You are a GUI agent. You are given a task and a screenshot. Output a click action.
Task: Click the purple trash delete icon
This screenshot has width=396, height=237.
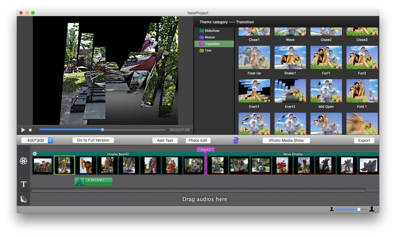coord(236,141)
